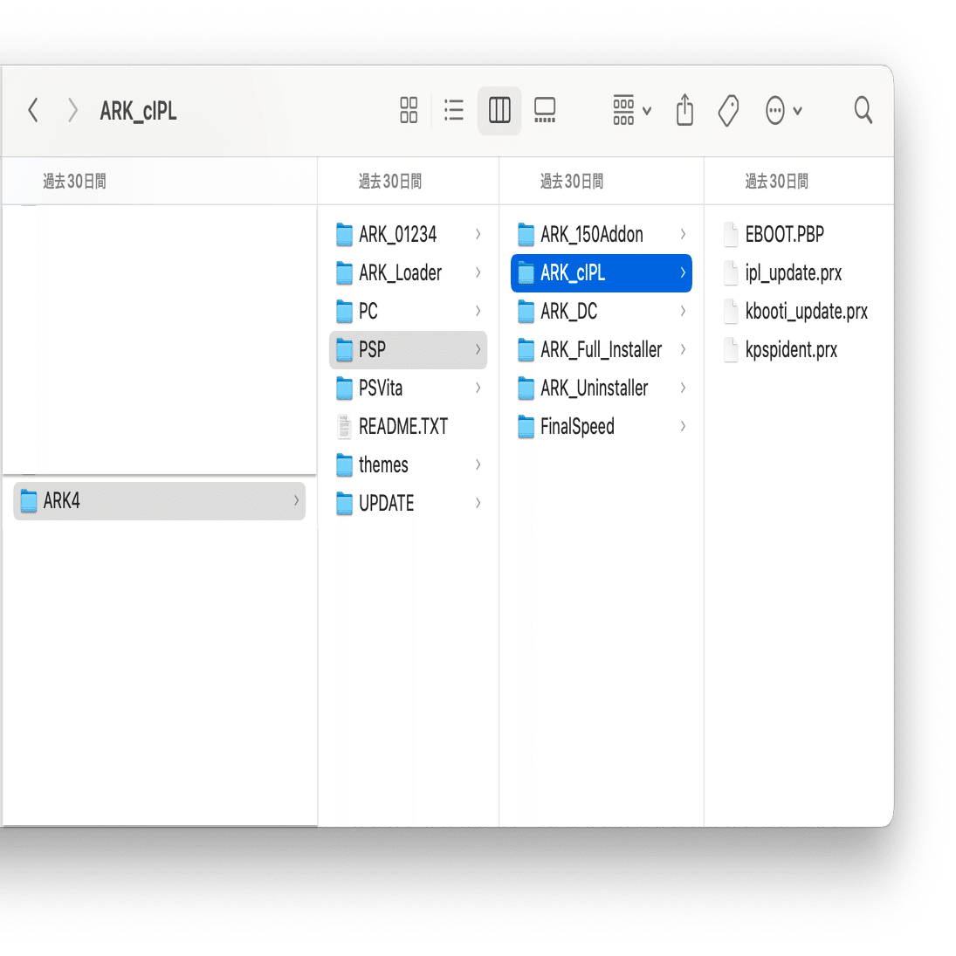This screenshot has width=956, height=956.
Task: Select the kpspident.prx file
Action: [799, 349]
